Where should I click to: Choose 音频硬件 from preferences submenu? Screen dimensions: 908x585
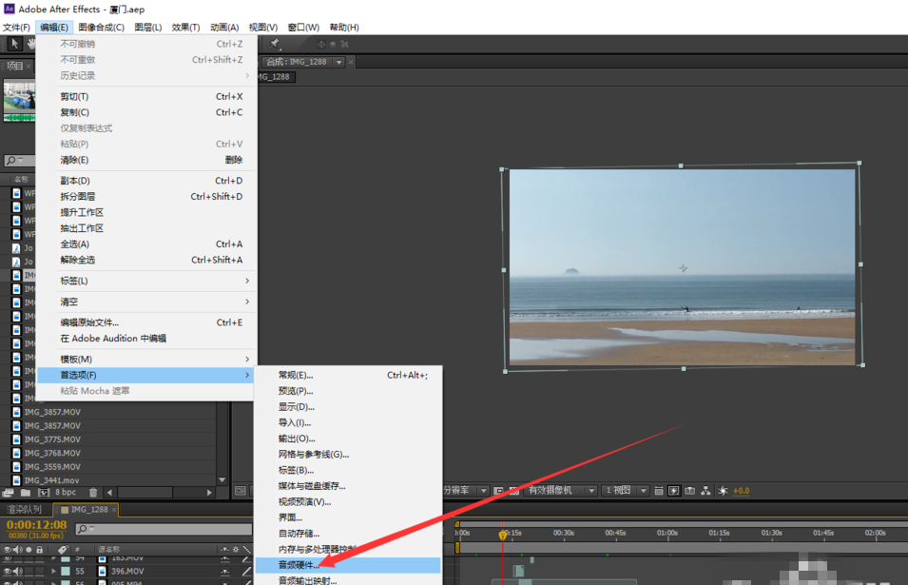[x=298, y=565]
